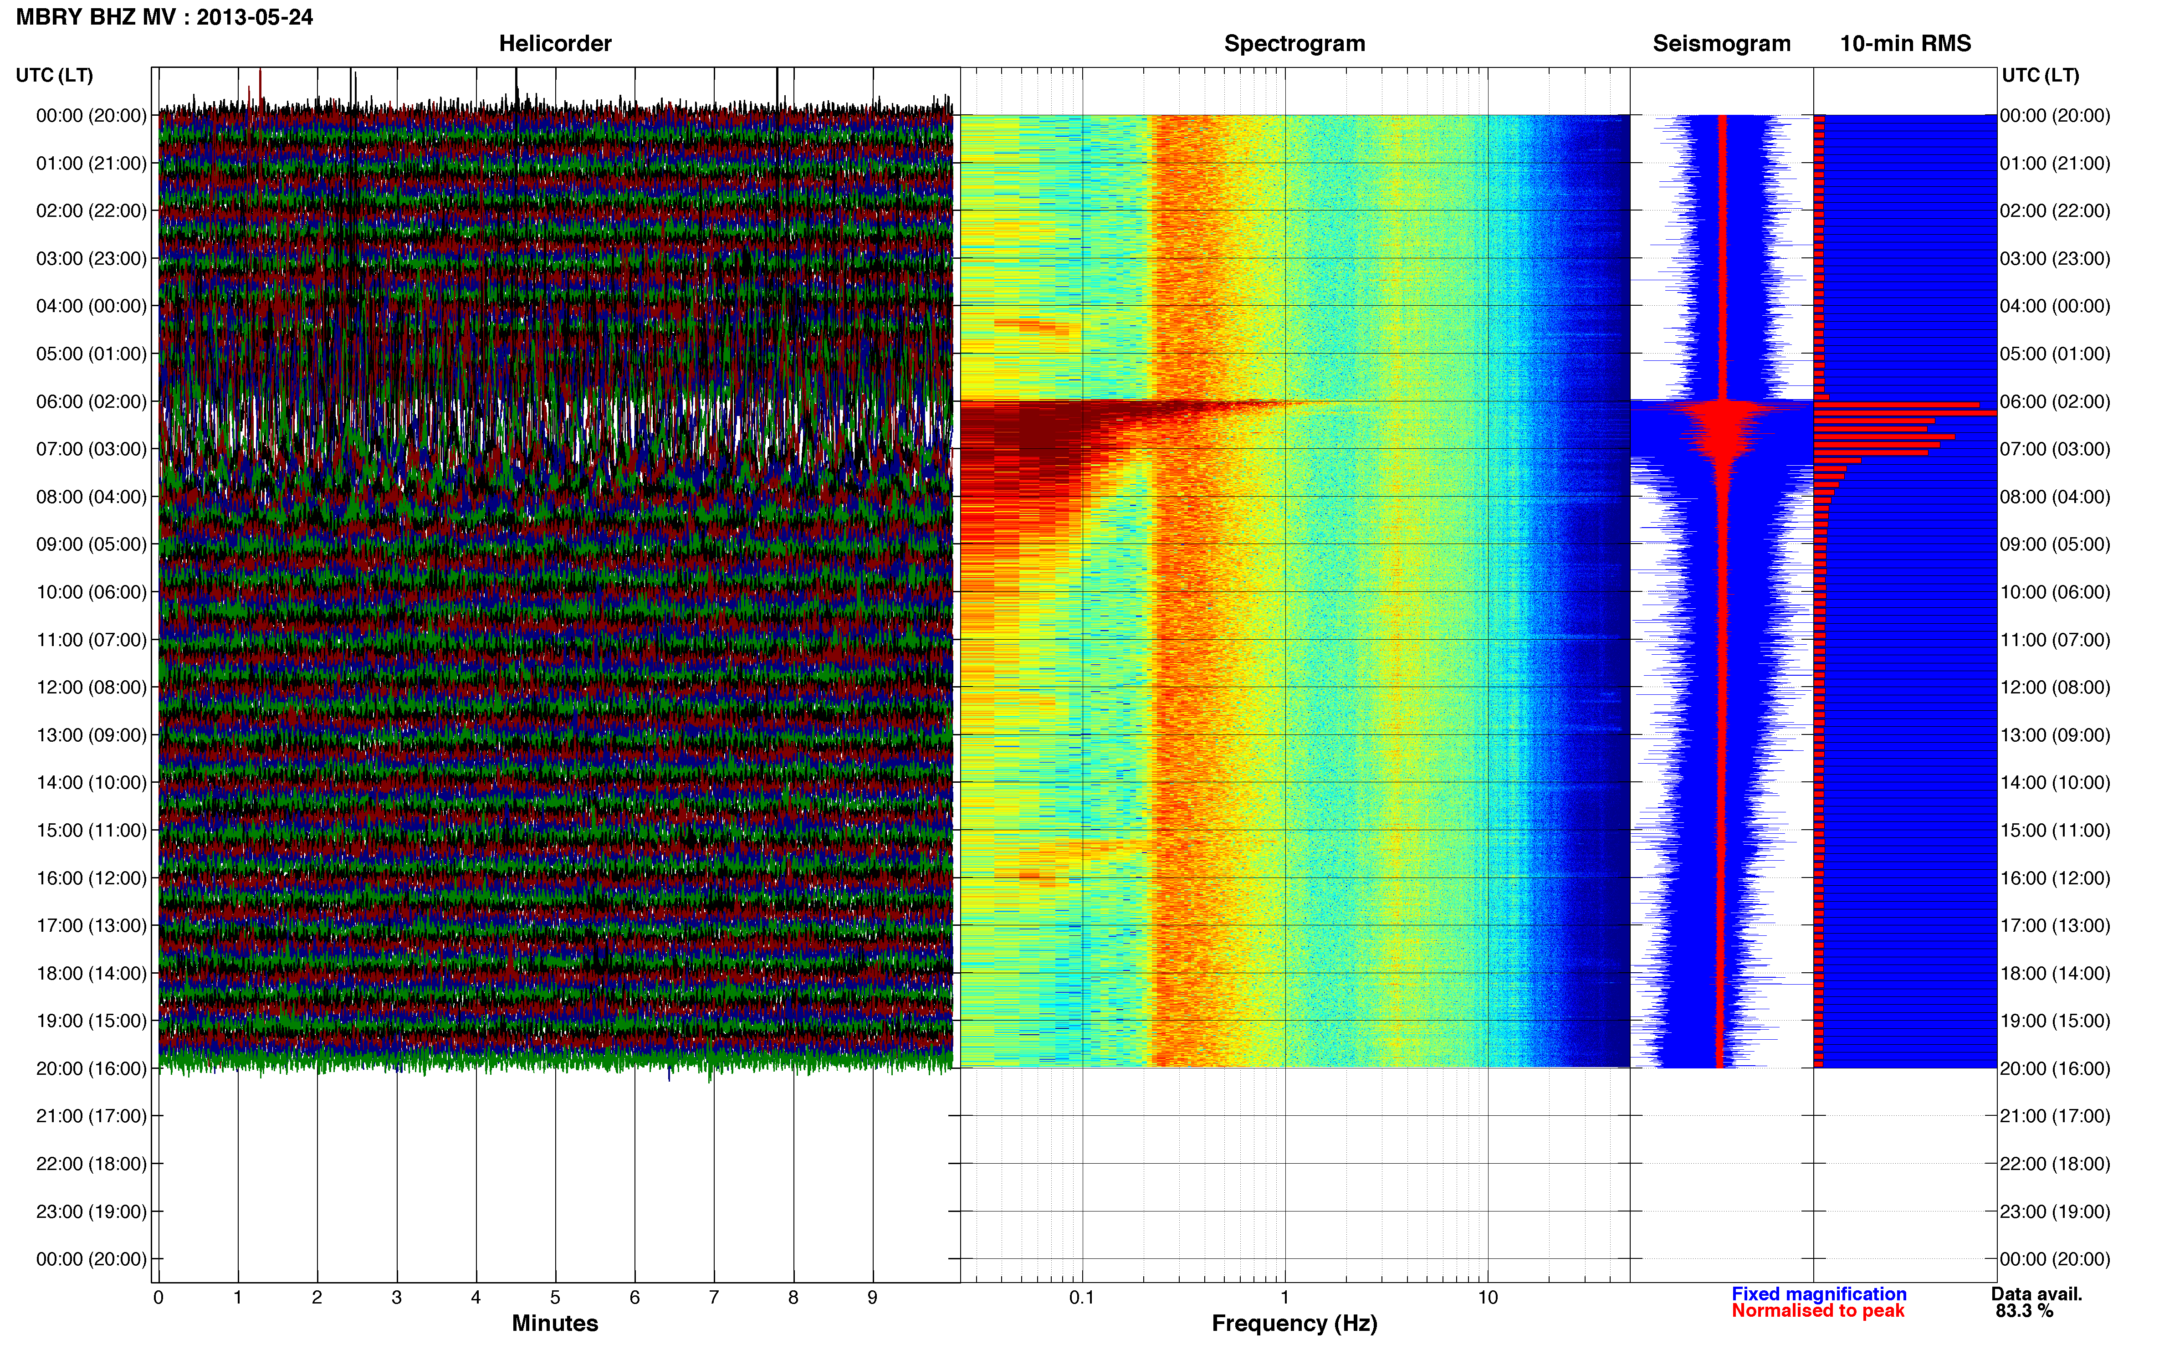Click the 08:00 (04:00) label on the left axis

coord(91,497)
